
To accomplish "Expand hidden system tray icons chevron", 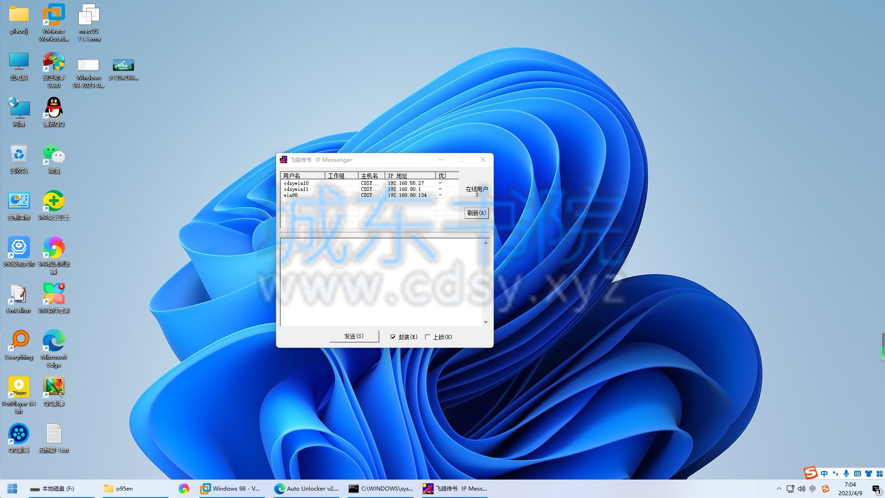I will (779, 489).
